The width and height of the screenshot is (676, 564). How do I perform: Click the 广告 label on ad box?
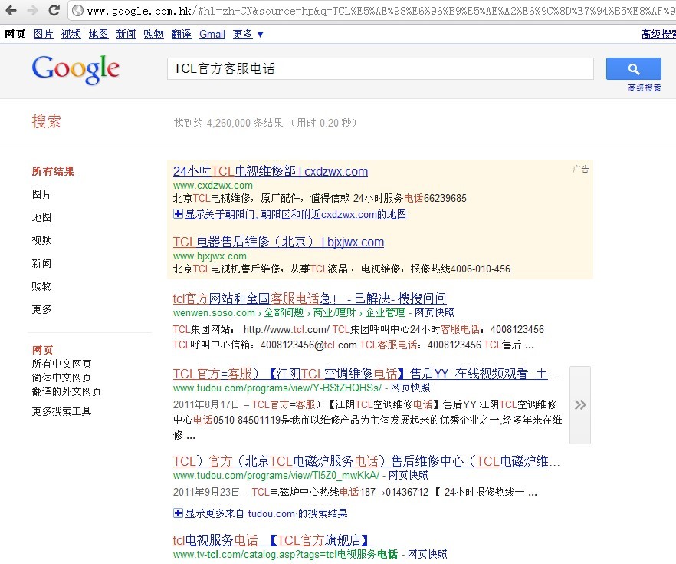[580, 169]
